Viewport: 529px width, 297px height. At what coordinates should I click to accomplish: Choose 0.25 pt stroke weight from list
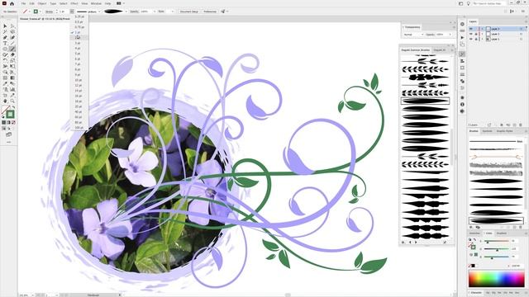[79, 16]
